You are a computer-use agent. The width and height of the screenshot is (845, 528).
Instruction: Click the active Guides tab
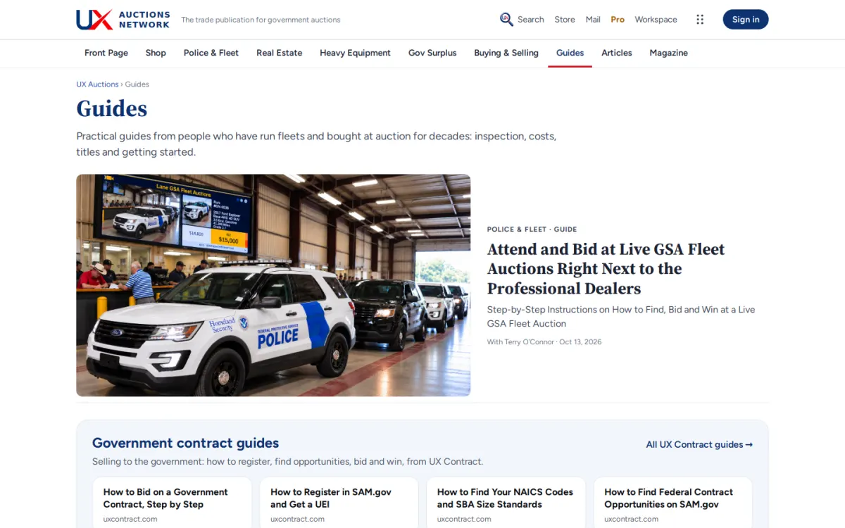click(570, 53)
